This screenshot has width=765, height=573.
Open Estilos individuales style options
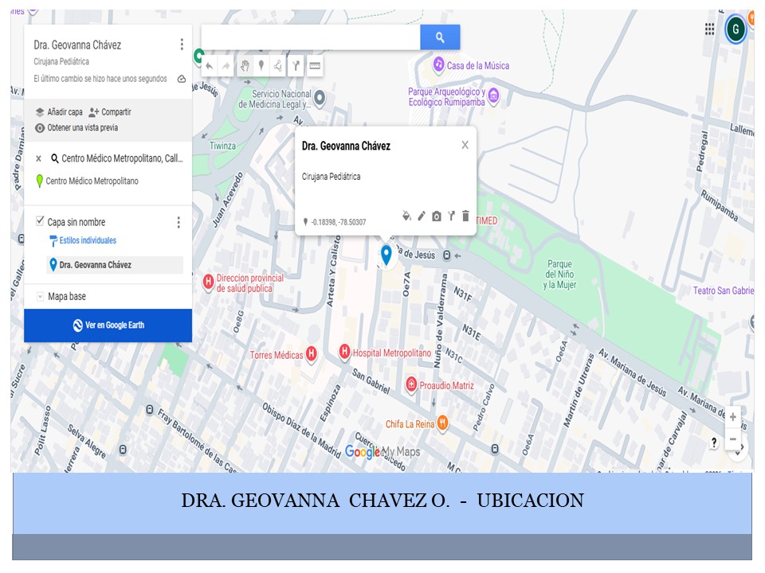[x=83, y=240]
